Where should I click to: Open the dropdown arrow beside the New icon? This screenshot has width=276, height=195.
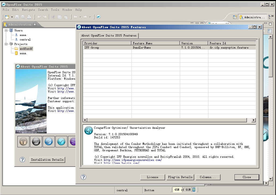tap(12, 17)
